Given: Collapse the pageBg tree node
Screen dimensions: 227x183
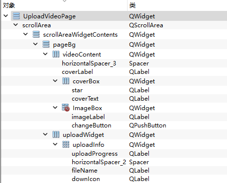Looking at the screenshot, I should [36, 44].
